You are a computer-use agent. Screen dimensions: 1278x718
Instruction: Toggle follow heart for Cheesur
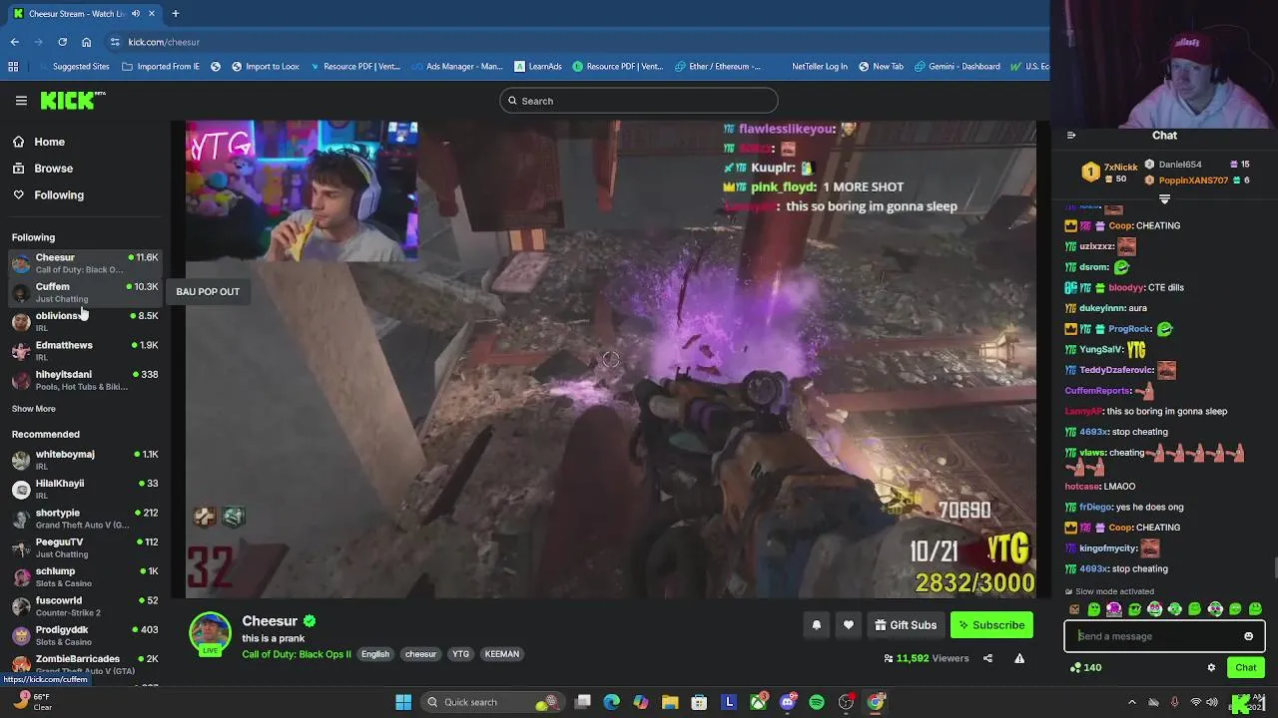[x=849, y=625]
